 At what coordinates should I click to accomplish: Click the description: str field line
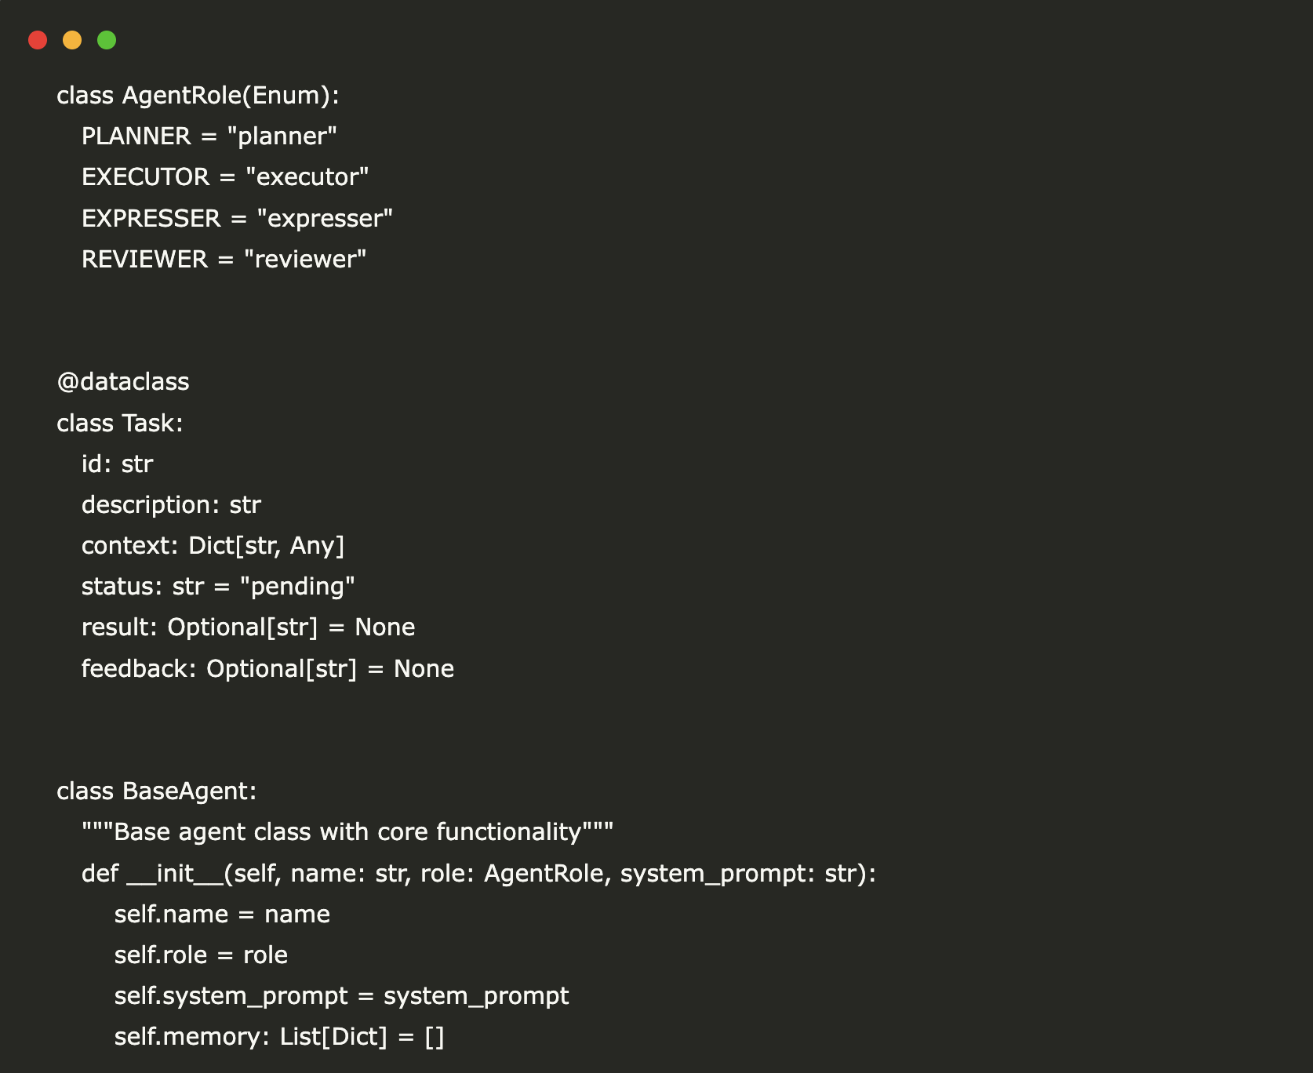click(171, 505)
